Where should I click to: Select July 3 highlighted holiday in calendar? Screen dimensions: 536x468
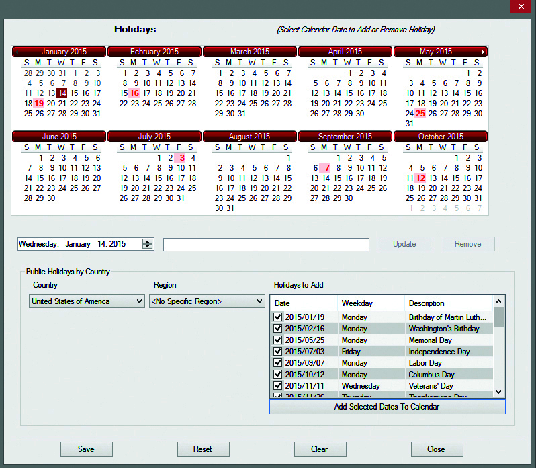[x=181, y=158]
